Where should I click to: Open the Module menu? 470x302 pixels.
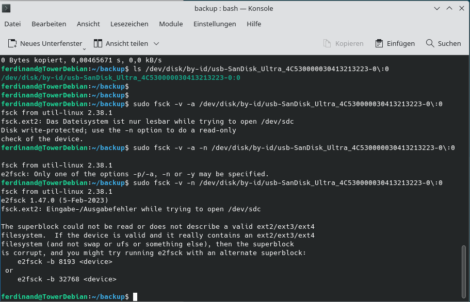171,24
